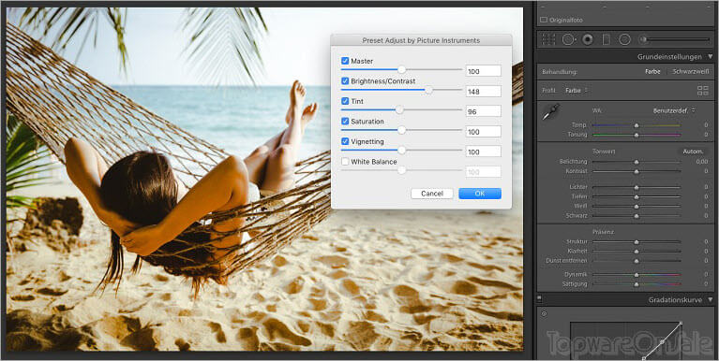Tick the Originalfoto checkbox
719x361 pixels.
tap(544, 21)
